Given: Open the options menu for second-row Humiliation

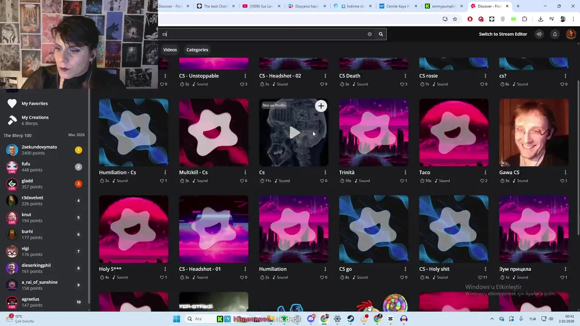Looking at the screenshot, I should pyautogui.click(x=325, y=269).
